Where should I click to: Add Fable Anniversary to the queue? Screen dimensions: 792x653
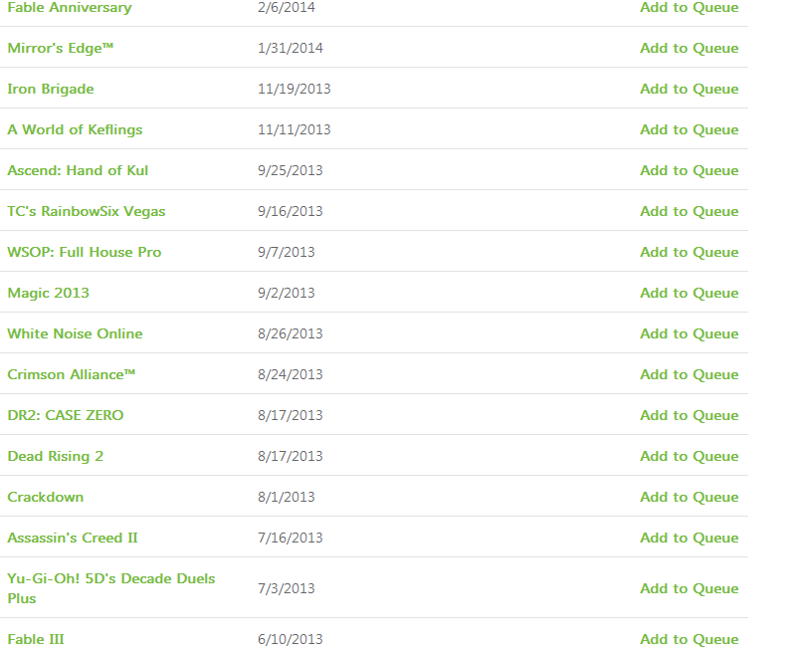689,8
